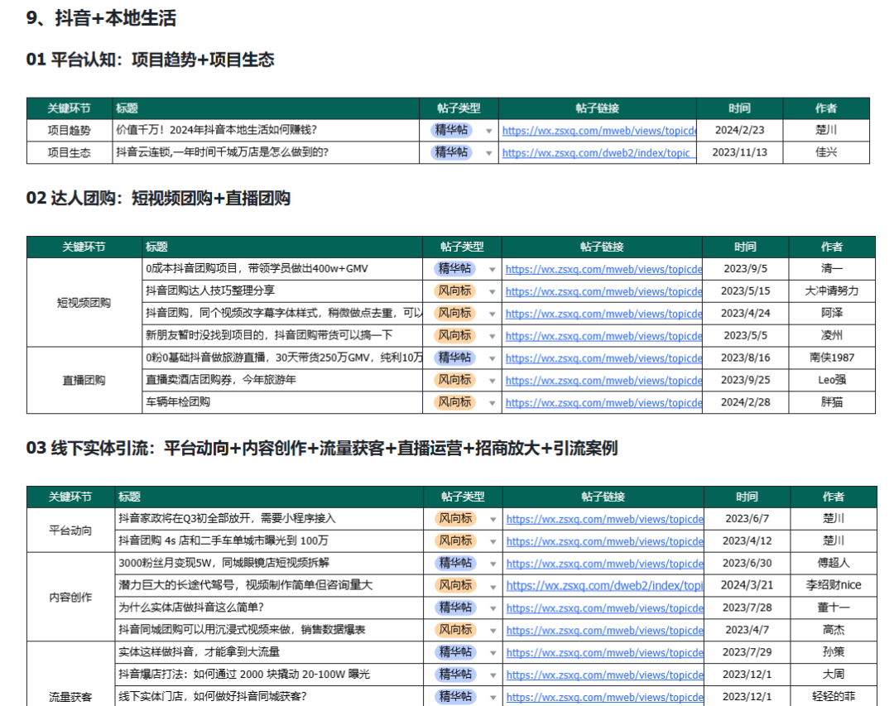Select the author cell 李绍财nice
The image size is (894, 706).
pyautogui.click(x=833, y=585)
